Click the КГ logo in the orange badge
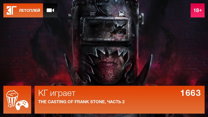208x117 pixels. 12,10
